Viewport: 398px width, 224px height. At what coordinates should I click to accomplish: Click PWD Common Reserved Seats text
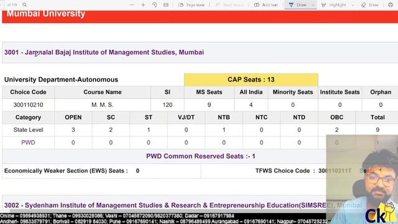pos(200,156)
